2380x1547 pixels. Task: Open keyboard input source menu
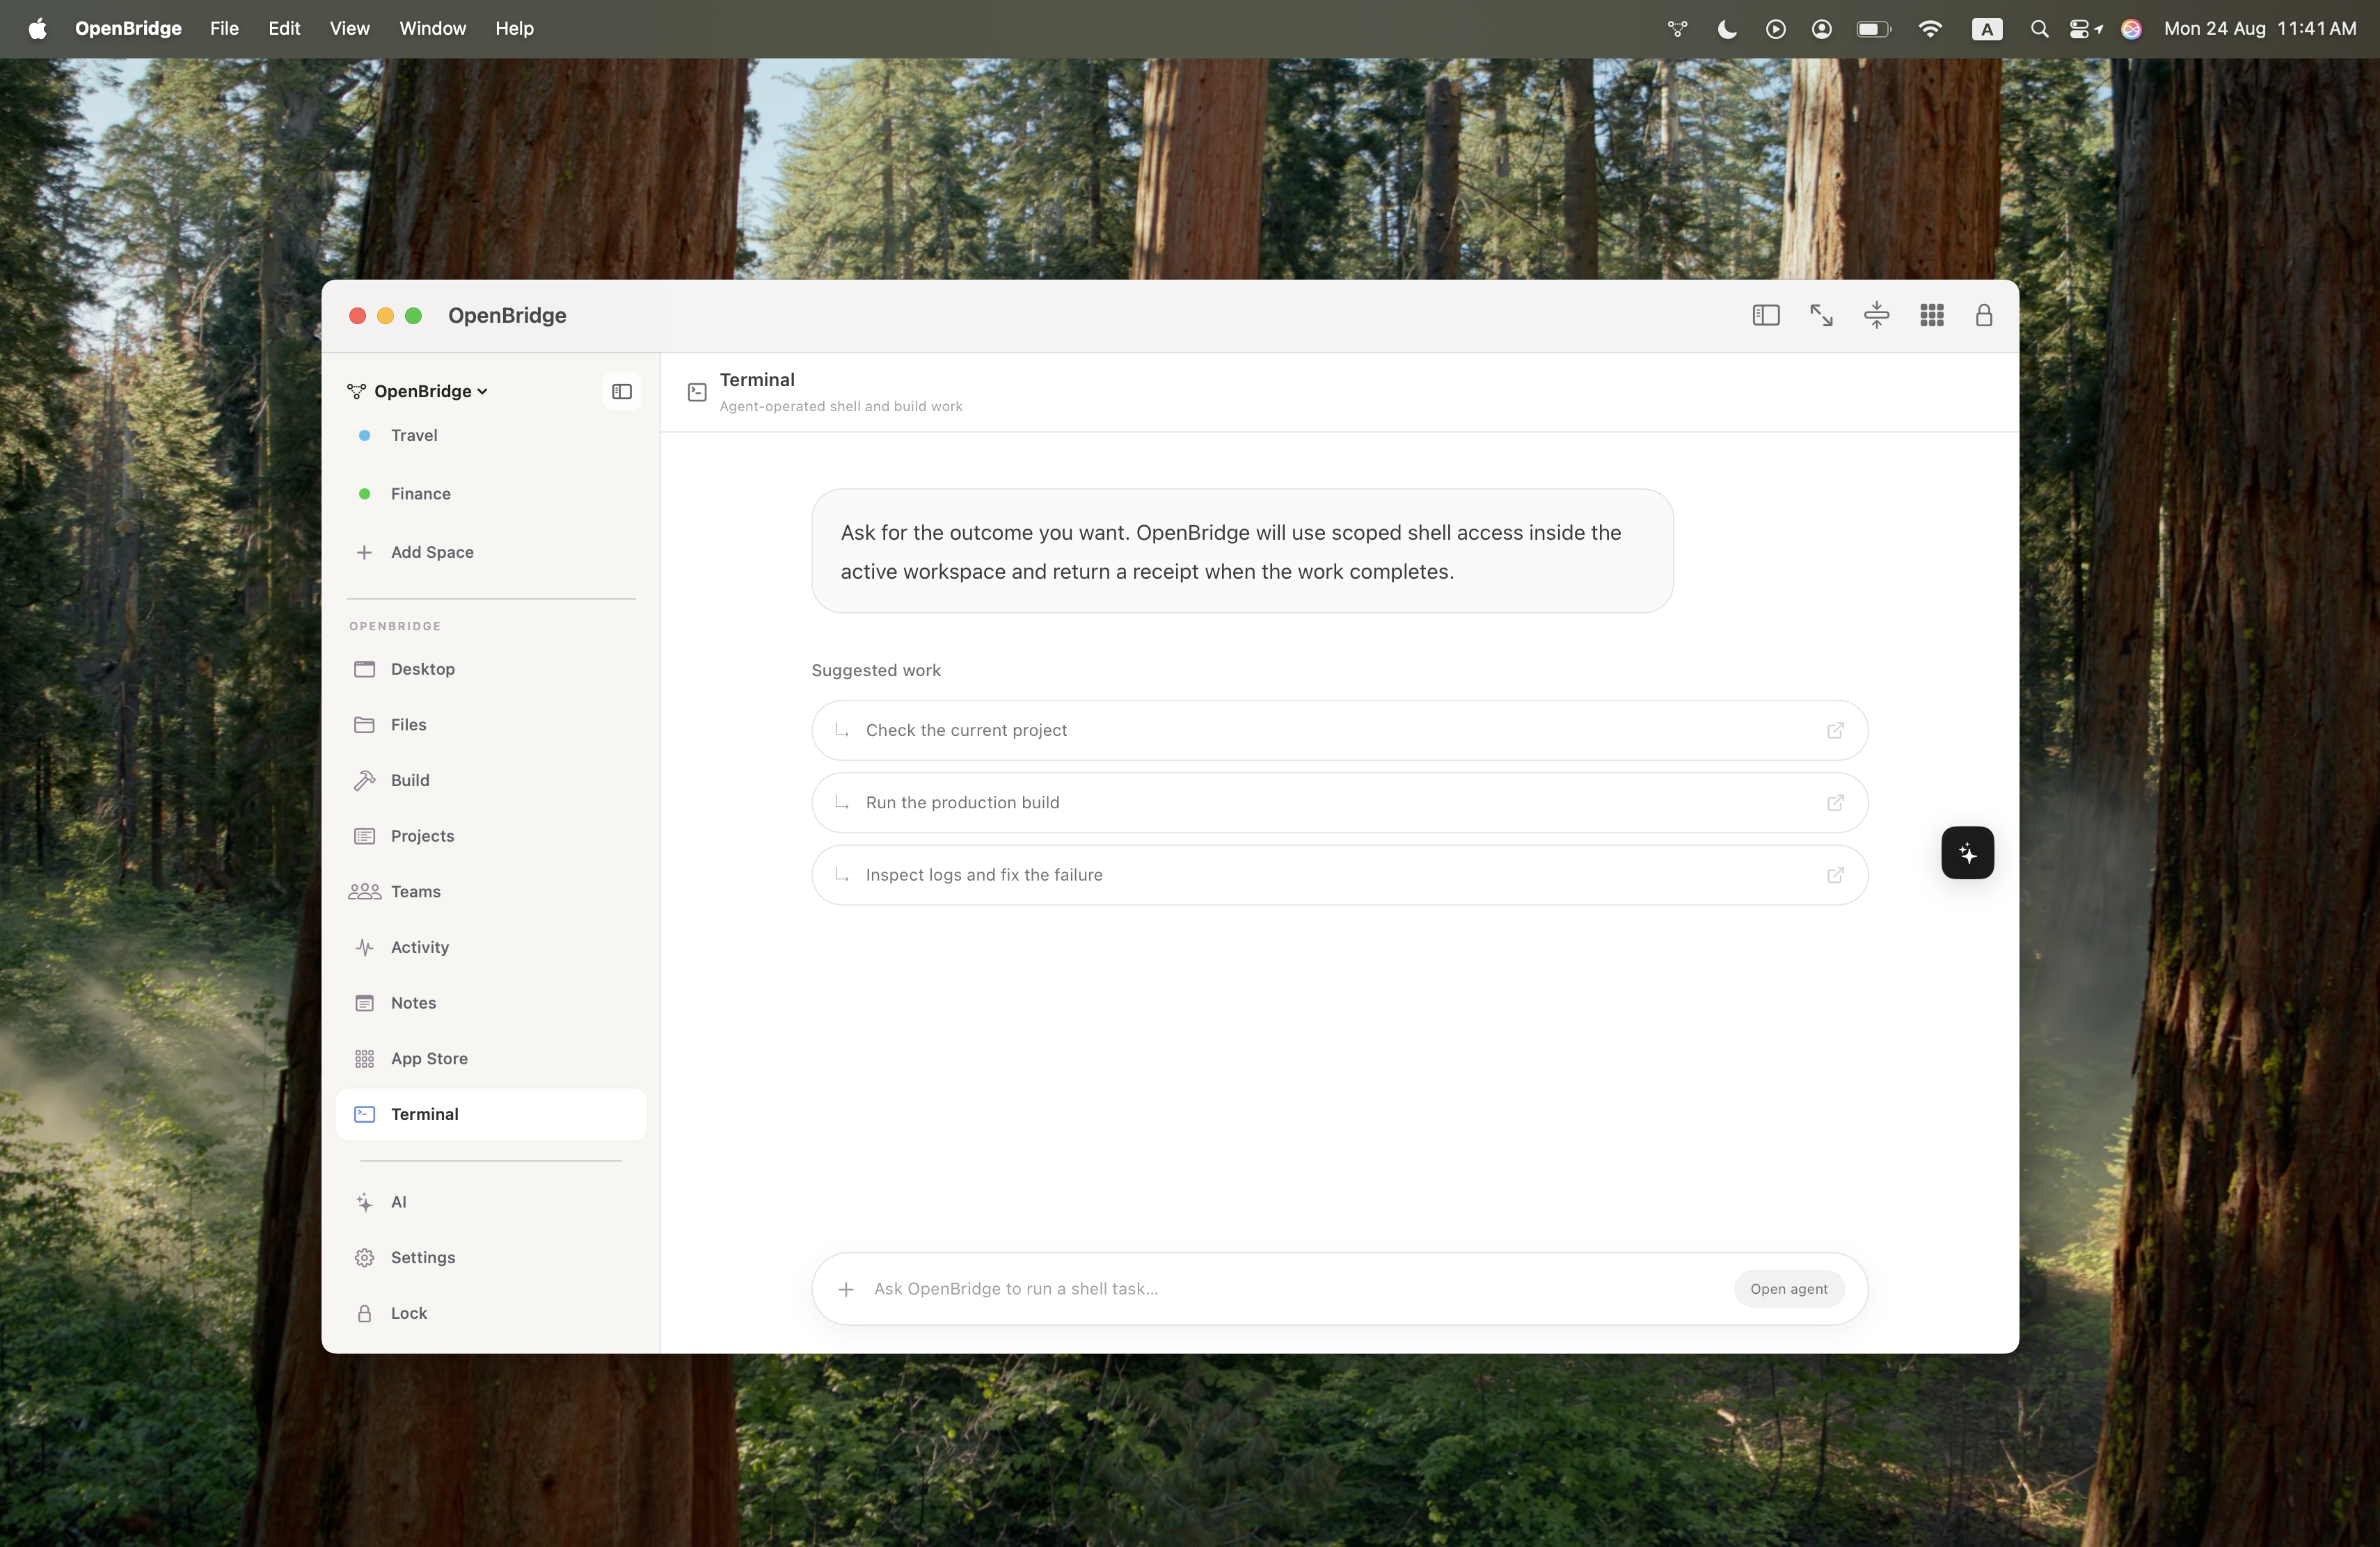[1986, 29]
